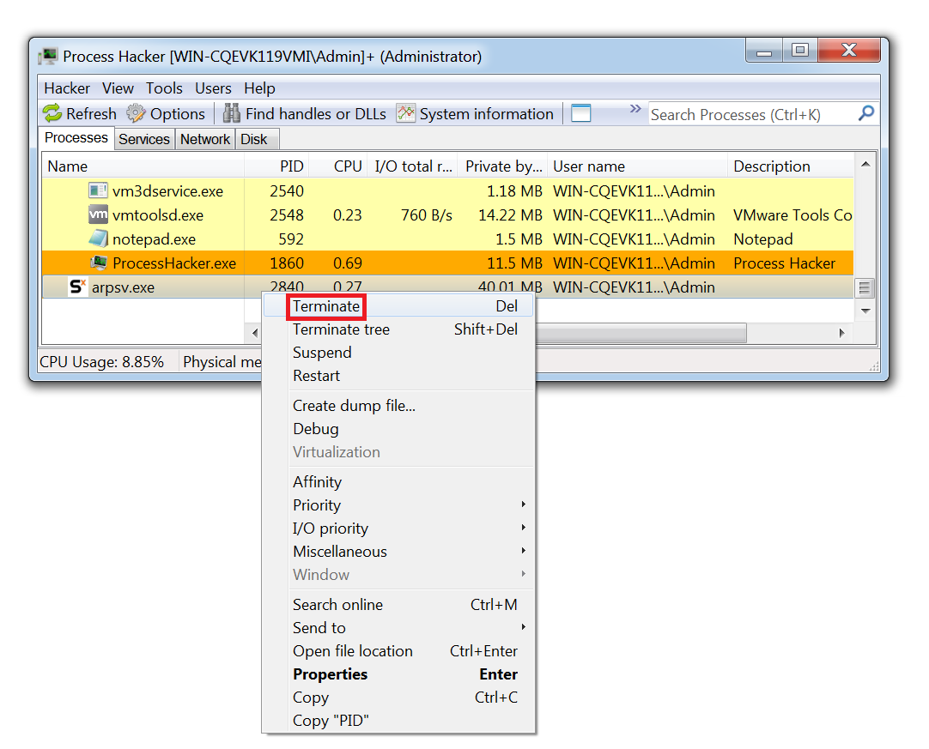The image size is (929, 749).
Task: Select Restart in the context menu
Action: (x=398, y=376)
